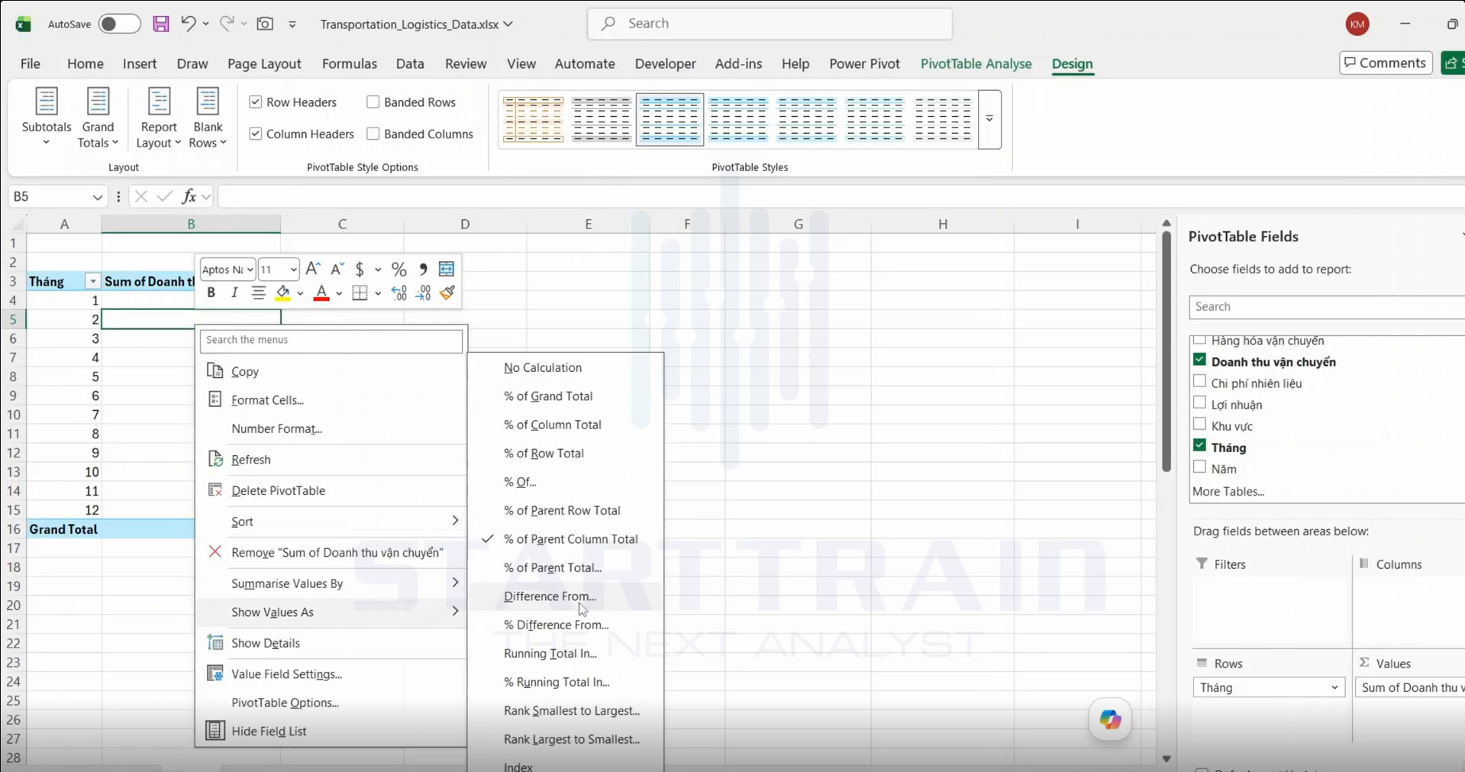Screen dimensions: 1465x772
Task: Select the first orange PivotTable style thumbnail
Action: [534, 119]
